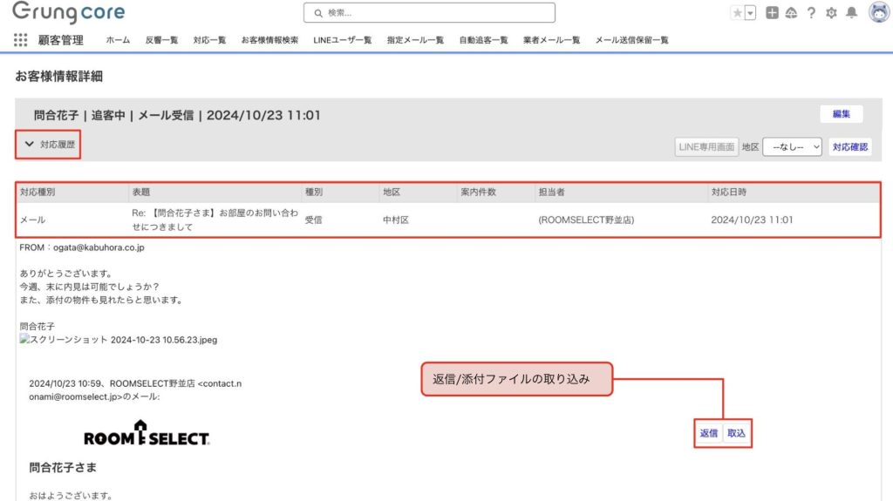
Task: Click the 検索 search input field
Action: [429, 13]
